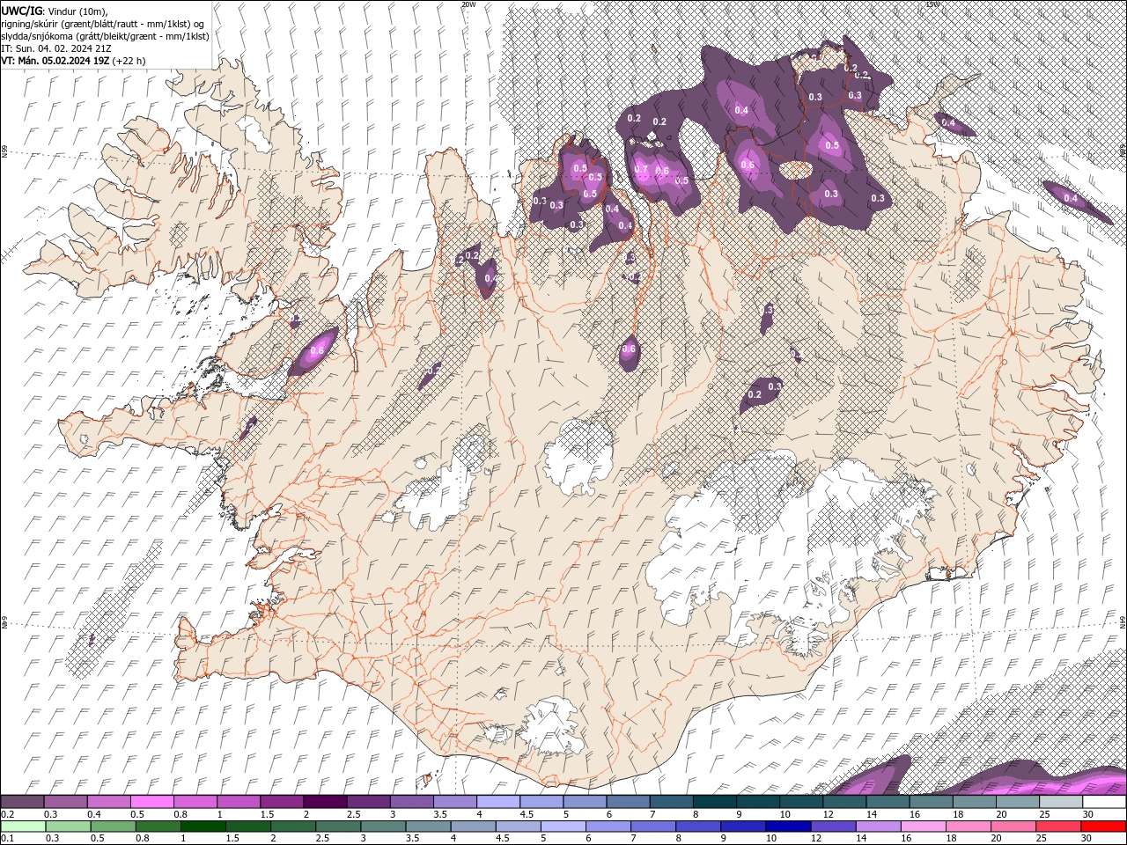Viewport: 1127px width, 845px height.
Task: Click the 'UWC/IG' title text
Action: pyautogui.click(x=23, y=10)
